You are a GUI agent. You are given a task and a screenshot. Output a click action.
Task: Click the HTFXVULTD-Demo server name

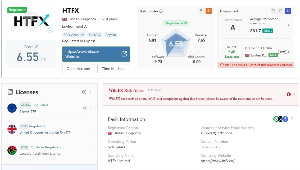[x=258, y=48]
